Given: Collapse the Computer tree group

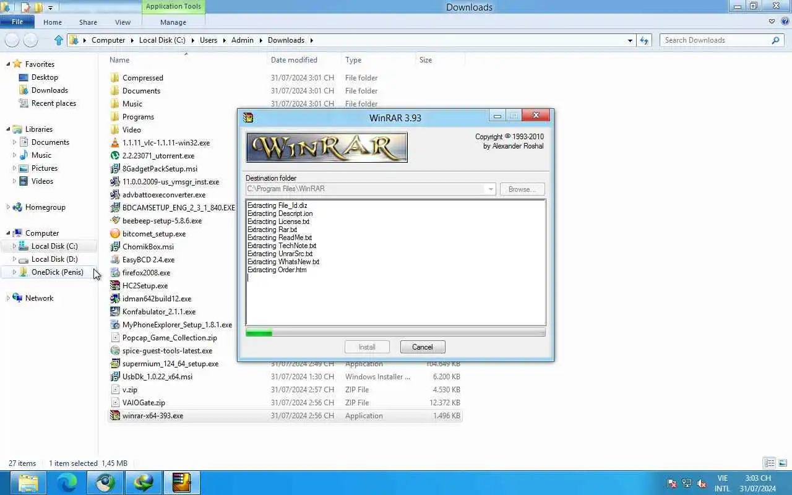Looking at the screenshot, I should 8,233.
